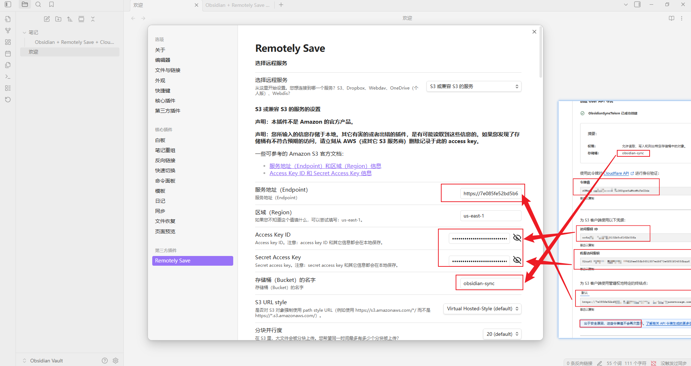Create a new note with the pencil icon
Image resolution: width=691 pixels, height=366 pixels.
46,19
